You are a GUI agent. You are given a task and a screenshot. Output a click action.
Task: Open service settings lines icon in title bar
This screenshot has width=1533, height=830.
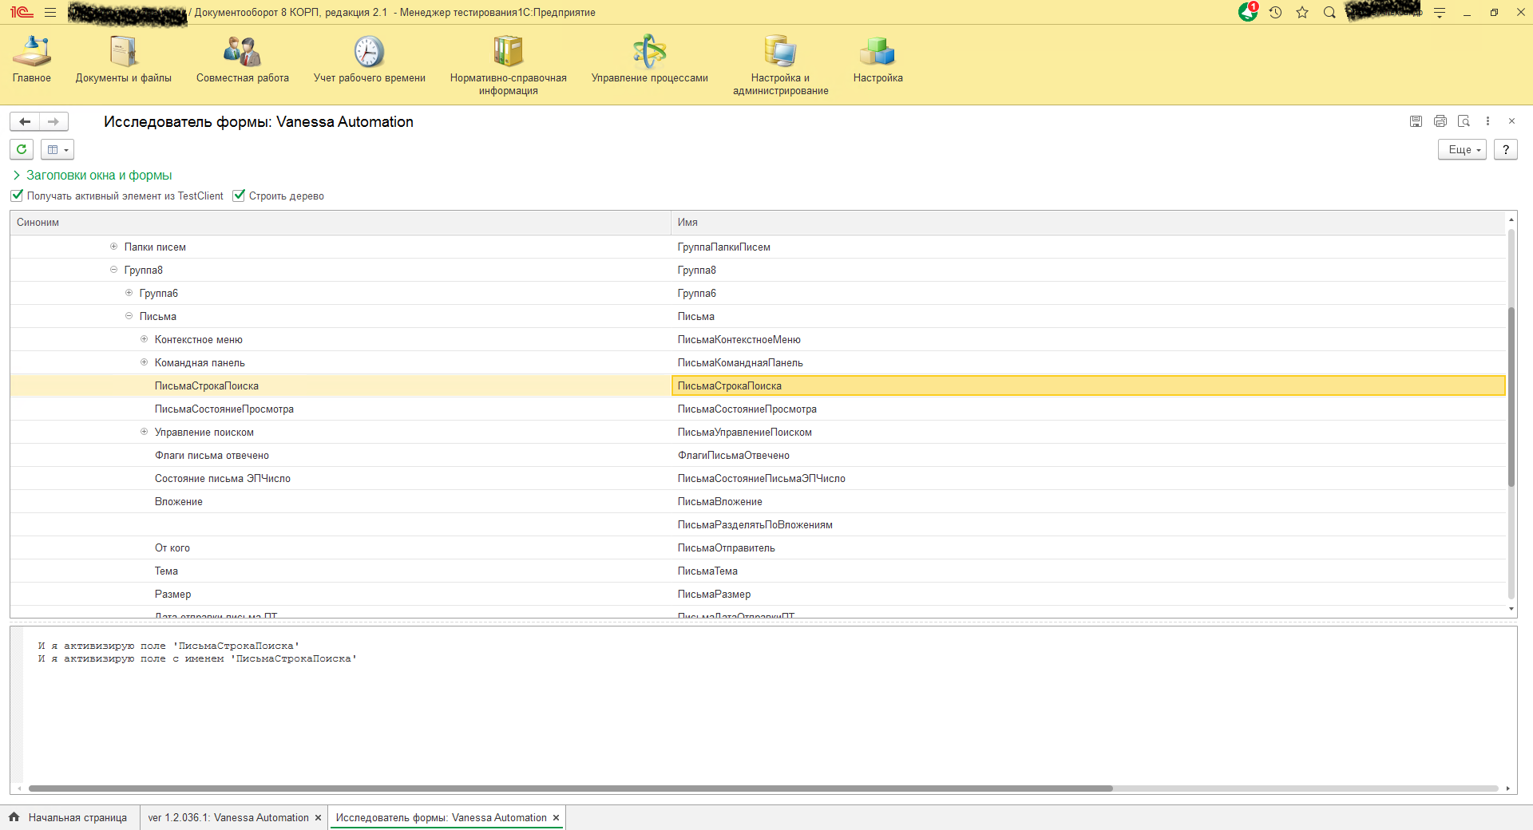coord(1440,13)
